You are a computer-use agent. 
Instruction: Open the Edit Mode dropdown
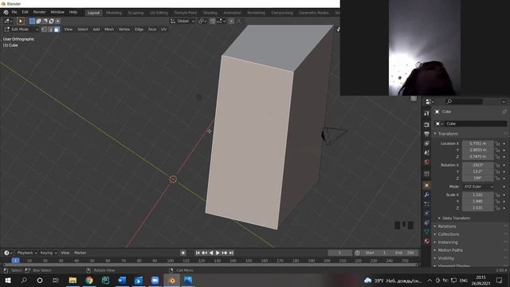coord(22,29)
